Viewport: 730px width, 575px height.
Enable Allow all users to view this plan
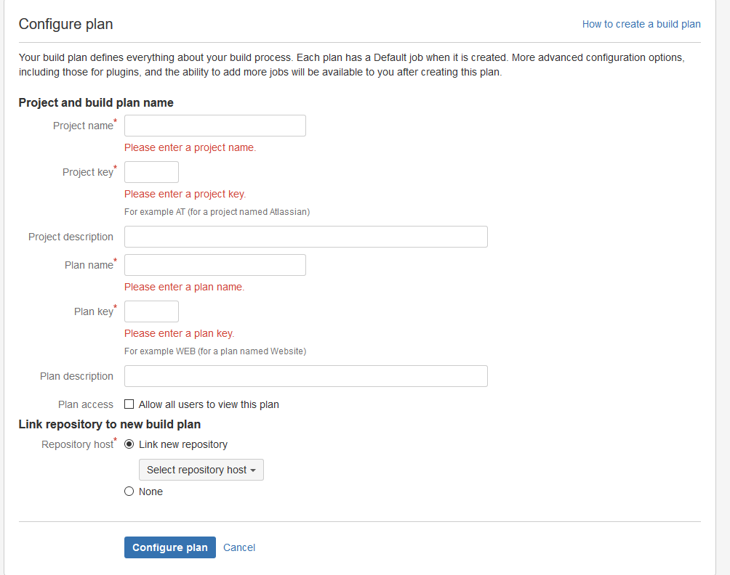click(x=129, y=404)
